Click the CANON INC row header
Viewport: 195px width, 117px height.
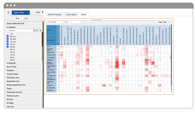point(51,90)
